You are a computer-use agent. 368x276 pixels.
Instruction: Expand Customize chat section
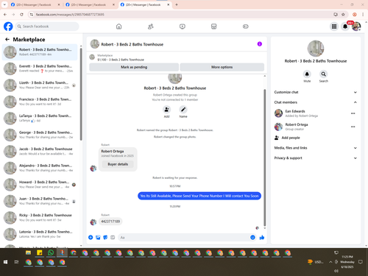pyautogui.click(x=316, y=92)
